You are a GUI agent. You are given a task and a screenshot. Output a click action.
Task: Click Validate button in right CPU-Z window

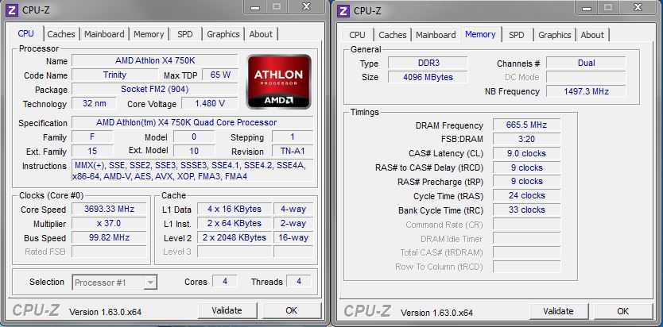click(x=558, y=311)
